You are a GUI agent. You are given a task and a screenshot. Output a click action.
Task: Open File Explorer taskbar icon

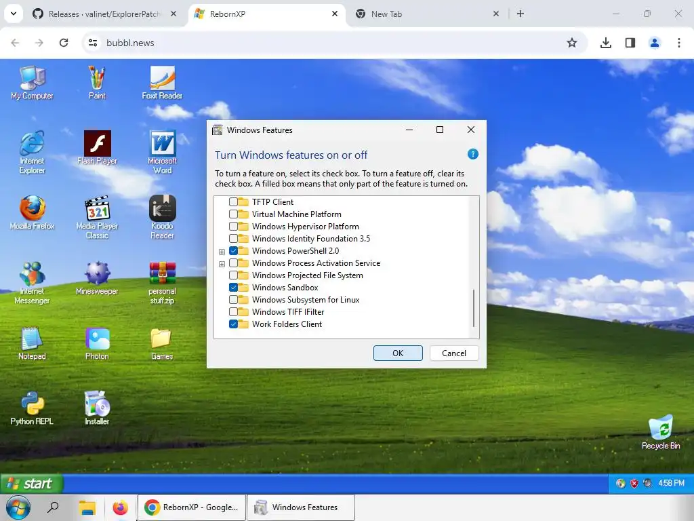(x=87, y=507)
